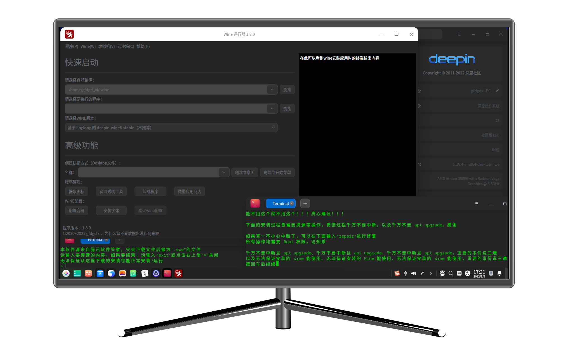Click the Wine runner icon in dock
This screenshot has width=568, height=355.
point(178,273)
